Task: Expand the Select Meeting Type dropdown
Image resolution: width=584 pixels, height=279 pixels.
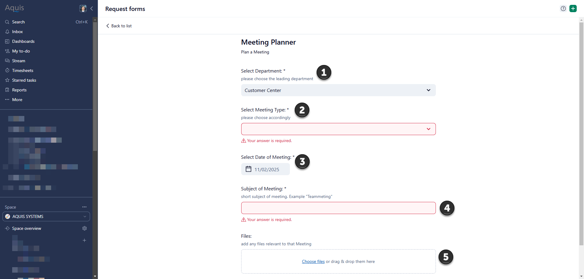Action: pyautogui.click(x=338, y=129)
